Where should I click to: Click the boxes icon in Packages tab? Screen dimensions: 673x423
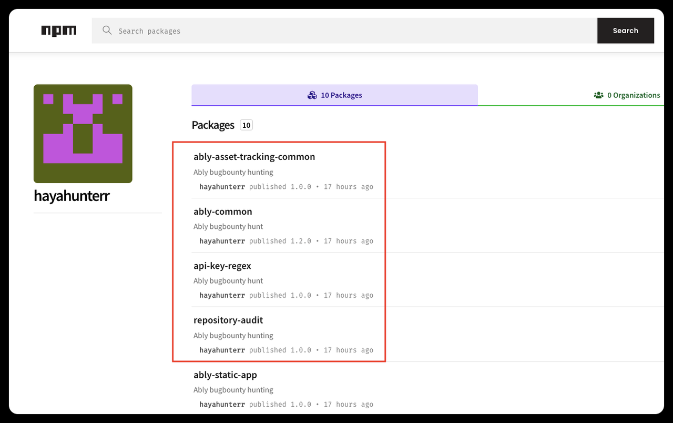tap(312, 95)
